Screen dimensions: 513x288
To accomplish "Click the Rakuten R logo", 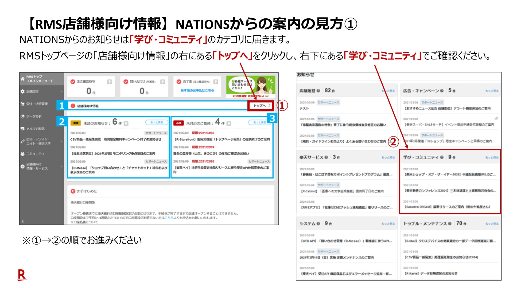I will [22, 275].
